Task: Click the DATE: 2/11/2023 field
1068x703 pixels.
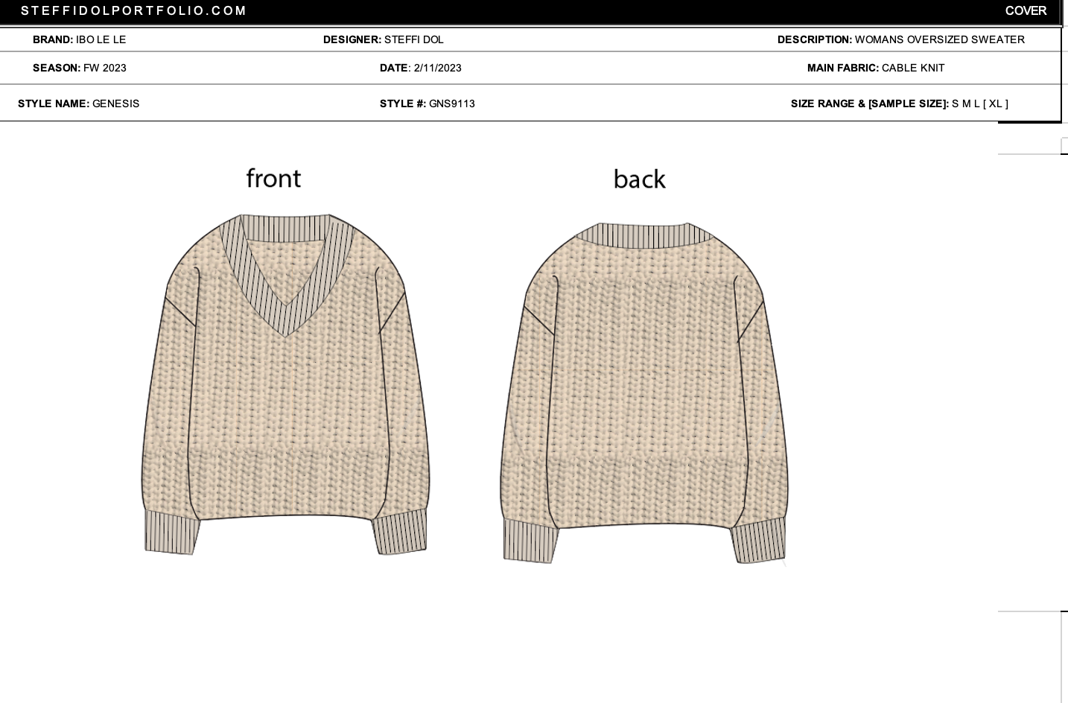Action: pyautogui.click(x=421, y=68)
